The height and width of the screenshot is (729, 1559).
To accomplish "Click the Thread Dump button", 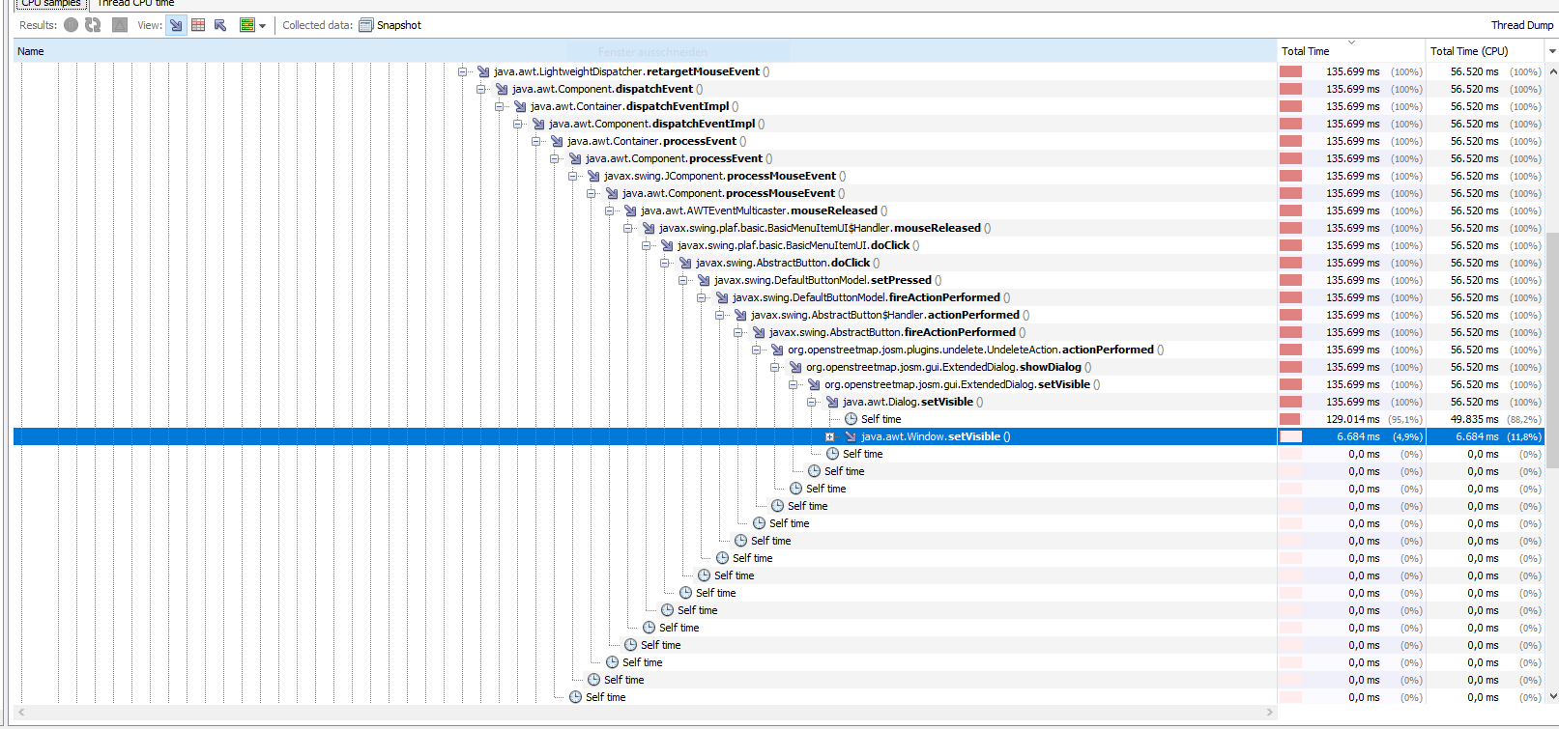I will click(x=1521, y=25).
